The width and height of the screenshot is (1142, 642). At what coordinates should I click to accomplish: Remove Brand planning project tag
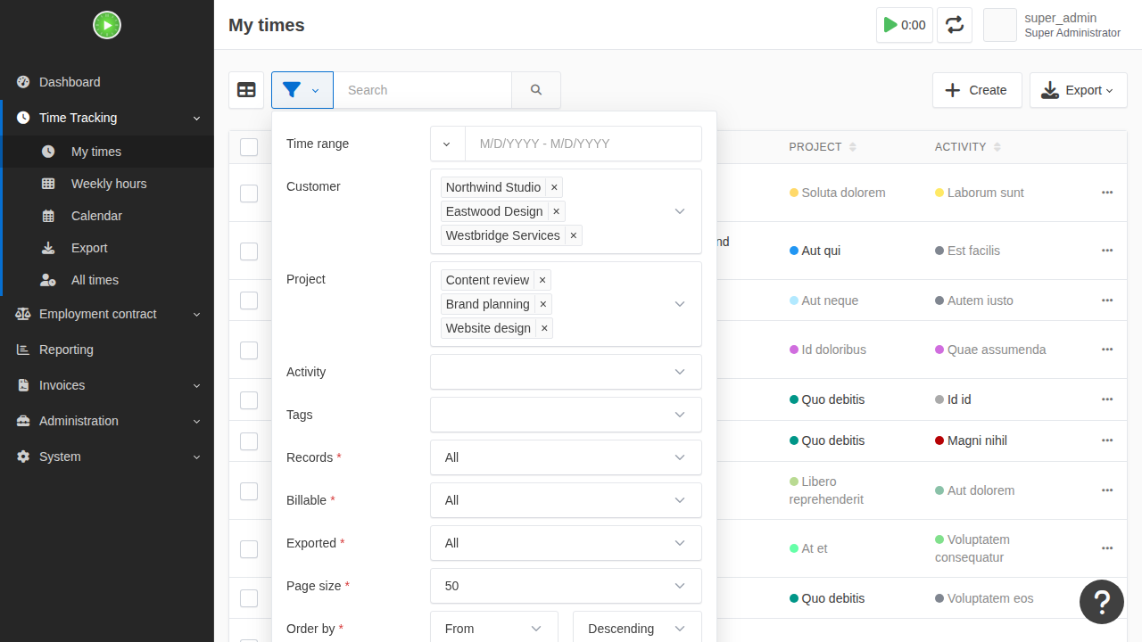pyautogui.click(x=543, y=304)
